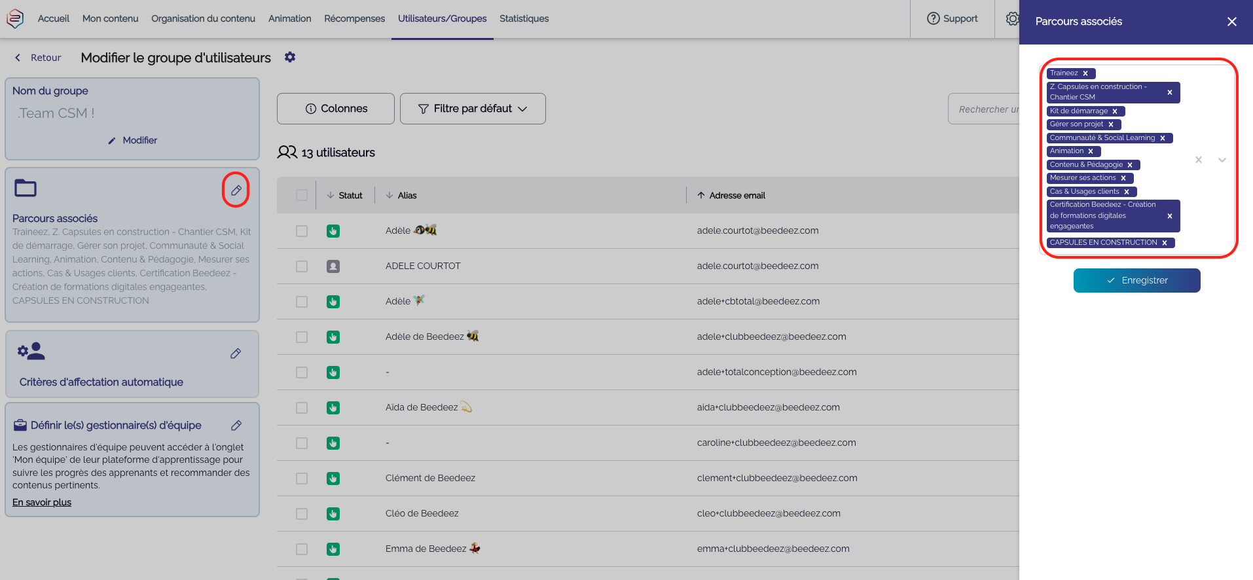Clear all selected parcours tags
Viewport: 1253px width, 580px height.
(1199, 160)
